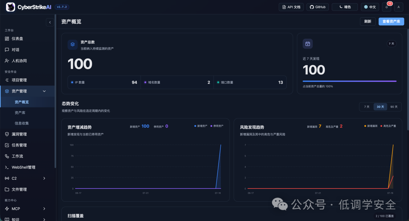This screenshot has width=409, height=221.
Task: Open 任务管理 checklist icon in sidebar
Action: pyautogui.click(x=7, y=145)
